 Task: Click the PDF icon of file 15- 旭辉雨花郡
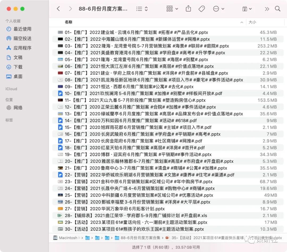click(60, 127)
